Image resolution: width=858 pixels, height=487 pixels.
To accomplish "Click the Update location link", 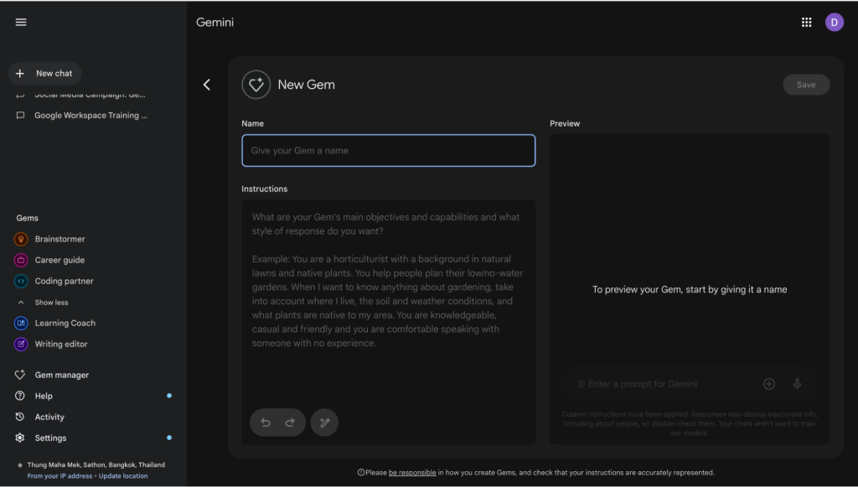I will point(123,476).
